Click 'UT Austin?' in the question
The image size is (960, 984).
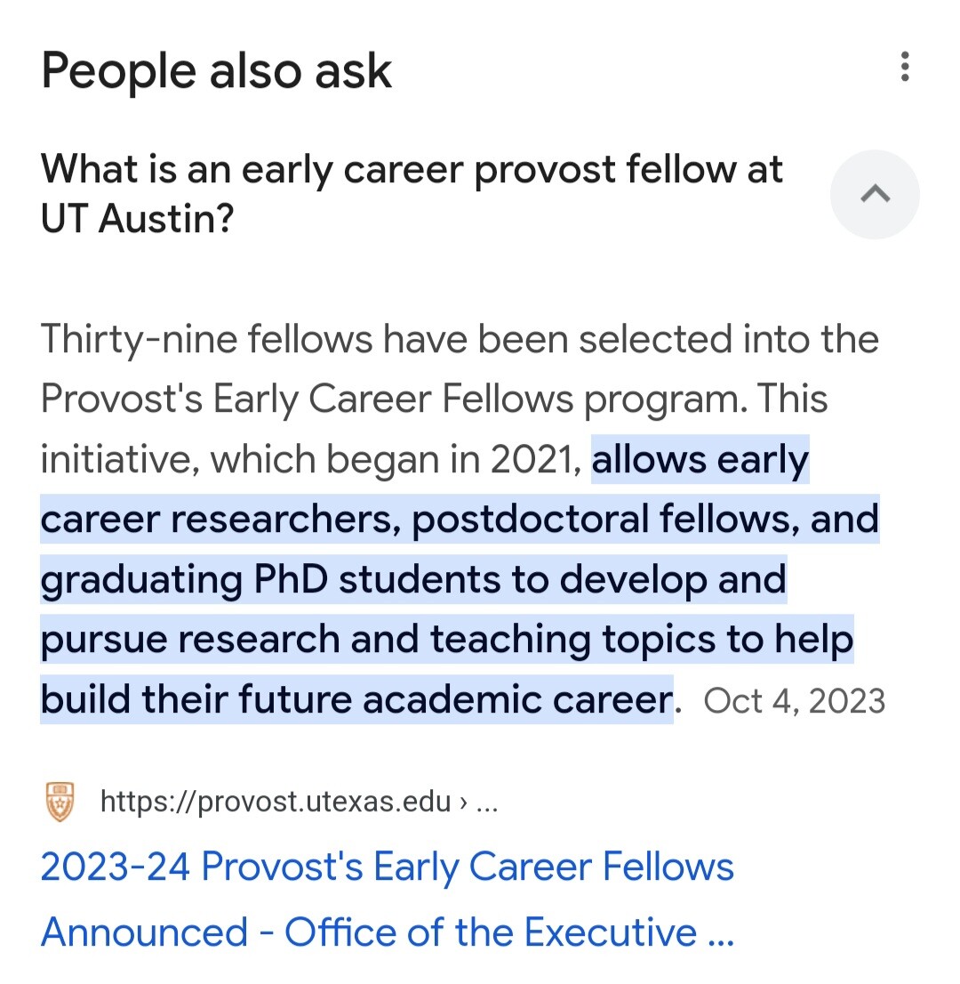click(137, 218)
